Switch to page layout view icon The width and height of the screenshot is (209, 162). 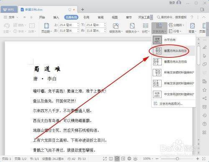117,159
